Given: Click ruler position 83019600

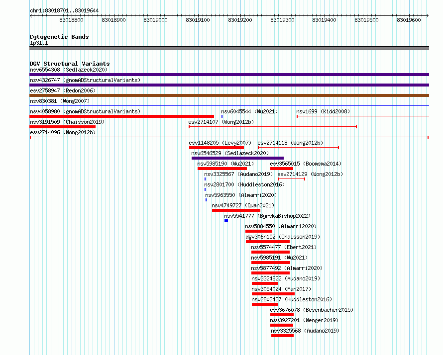Looking at the screenshot, I should pyautogui.click(x=409, y=20).
